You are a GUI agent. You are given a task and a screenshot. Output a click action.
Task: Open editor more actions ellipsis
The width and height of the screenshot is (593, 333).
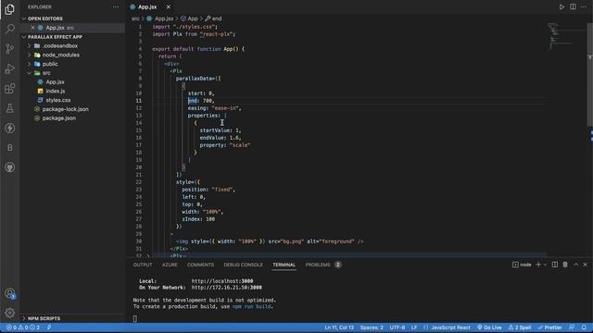(x=584, y=6)
